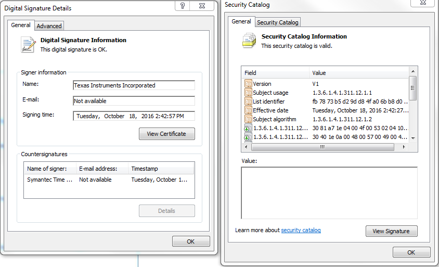Click the Security Catalog Information icon
Viewport: 439px width, 267px height.
[249, 41]
